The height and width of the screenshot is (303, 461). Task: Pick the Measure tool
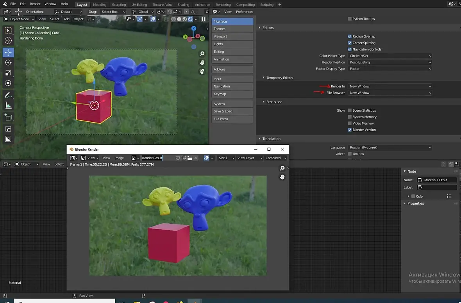(8, 106)
